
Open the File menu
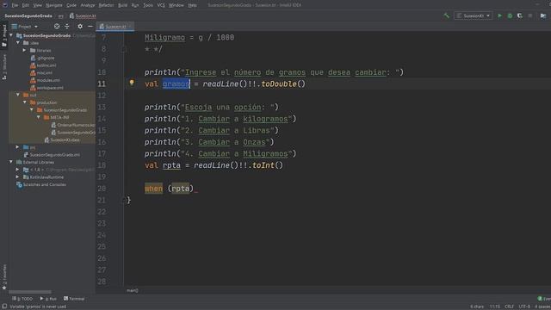(x=15, y=5)
